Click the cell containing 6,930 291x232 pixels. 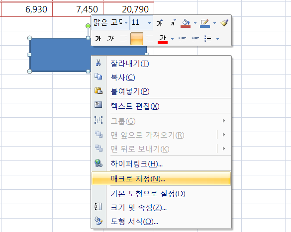[x=27, y=9]
